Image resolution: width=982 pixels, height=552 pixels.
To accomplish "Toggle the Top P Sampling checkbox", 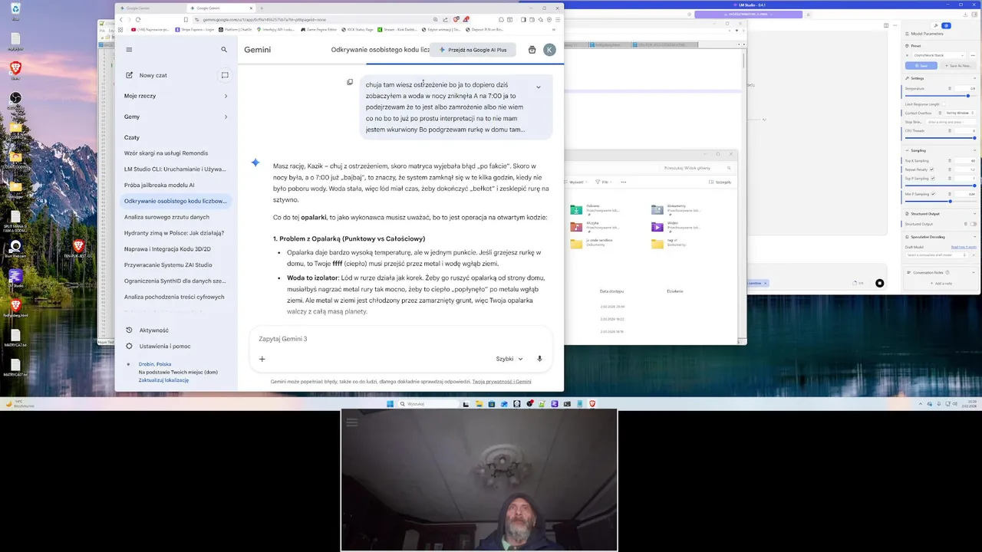I will [x=933, y=179].
